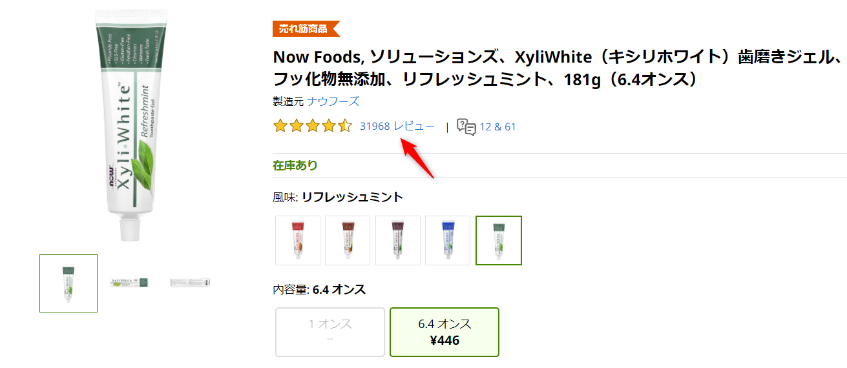This screenshot has height=368, width=847.
Task: Select the green Refreshmint flavor swatch
Action: (x=499, y=240)
